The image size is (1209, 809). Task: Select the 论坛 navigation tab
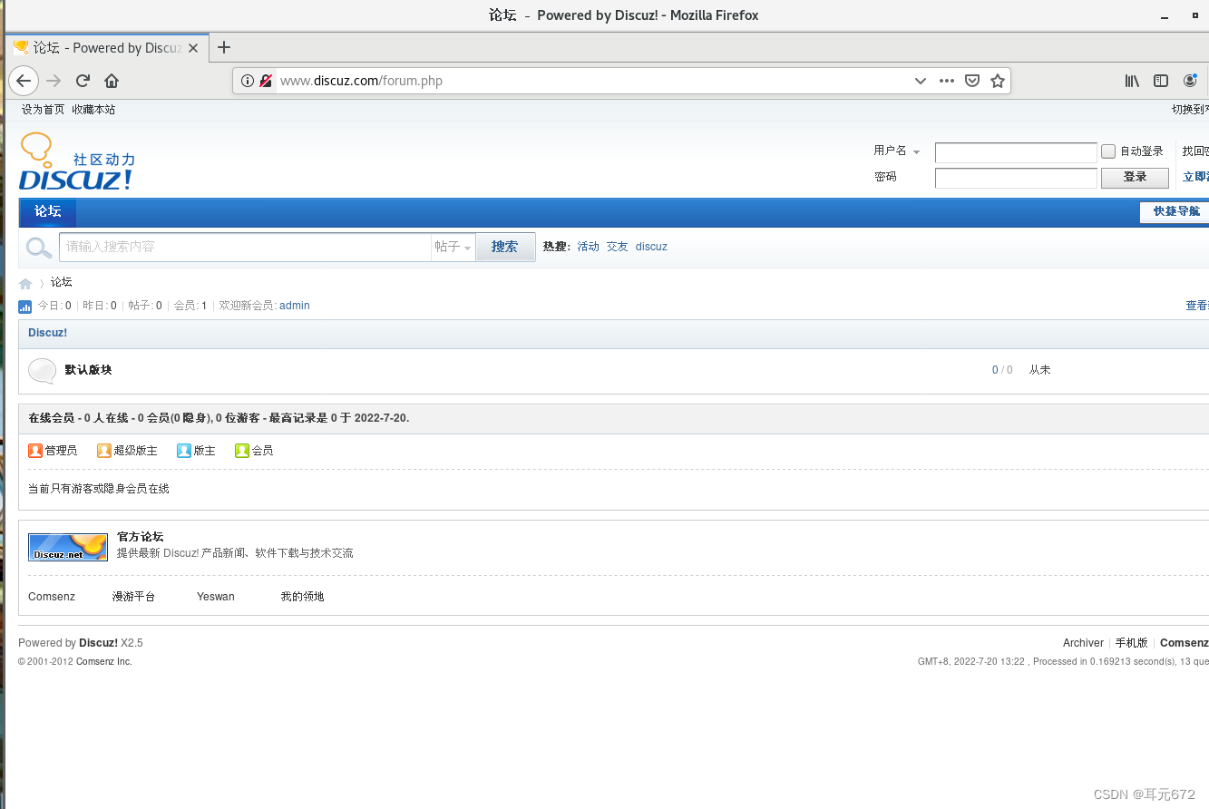[x=48, y=211]
